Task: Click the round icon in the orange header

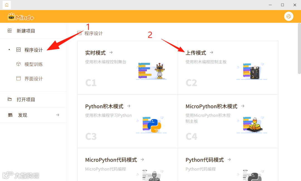Action: click(288, 16)
